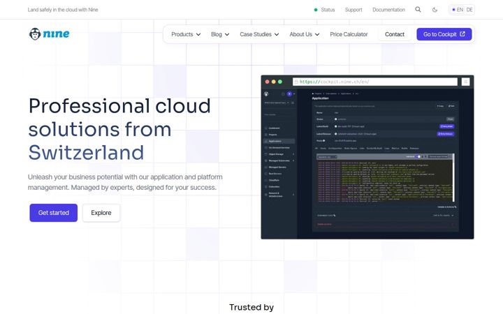Viewport: 503px width, 314px height.
Task: Click the green Status indicator dot
Action: point(316,10)
